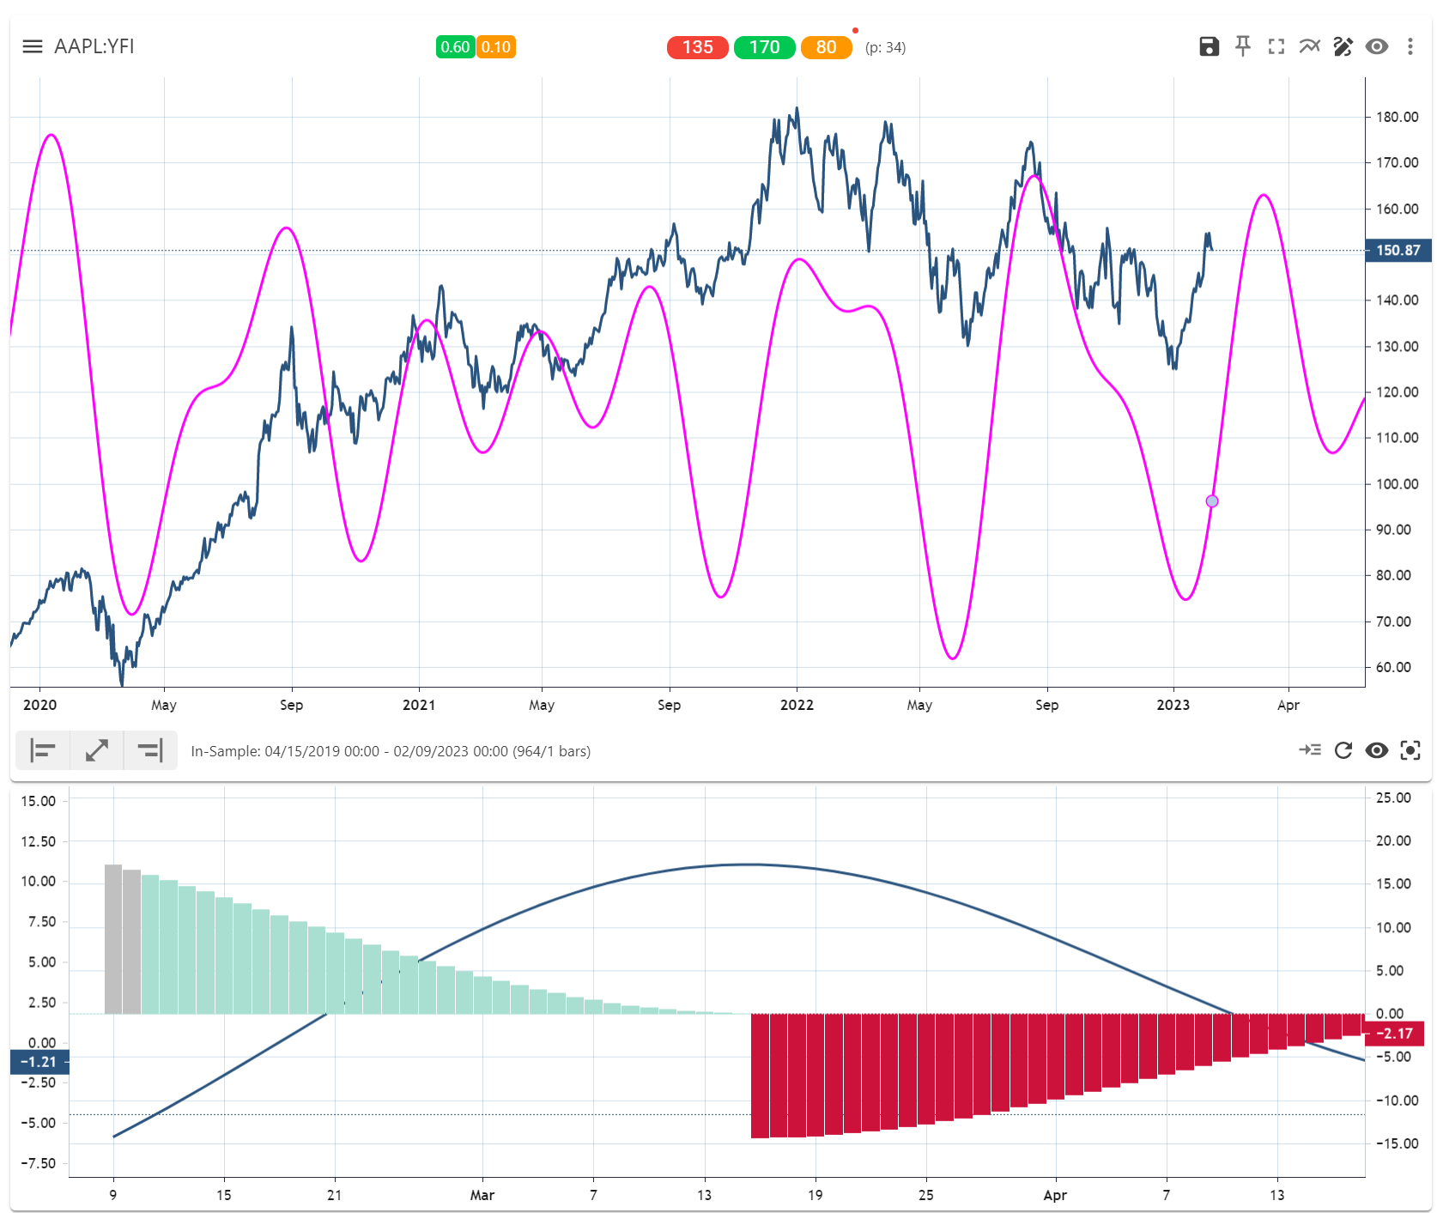Expand the auto-scale range arrows control
Image resolution: width=1437 pixels, height=1213 pixels.
coord(96,750)
